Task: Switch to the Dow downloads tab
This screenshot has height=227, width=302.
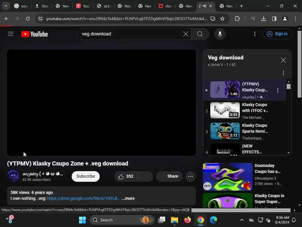Action: (42, 6)
